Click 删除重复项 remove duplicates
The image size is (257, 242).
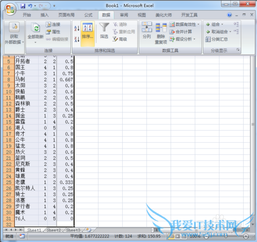click(x=161, y=33)
